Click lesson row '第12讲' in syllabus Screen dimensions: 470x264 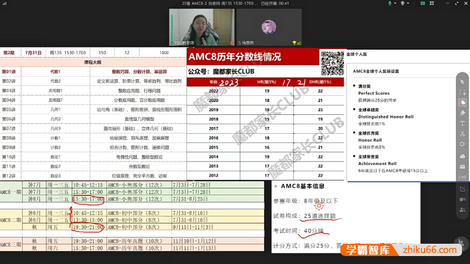tap(93, 176)
